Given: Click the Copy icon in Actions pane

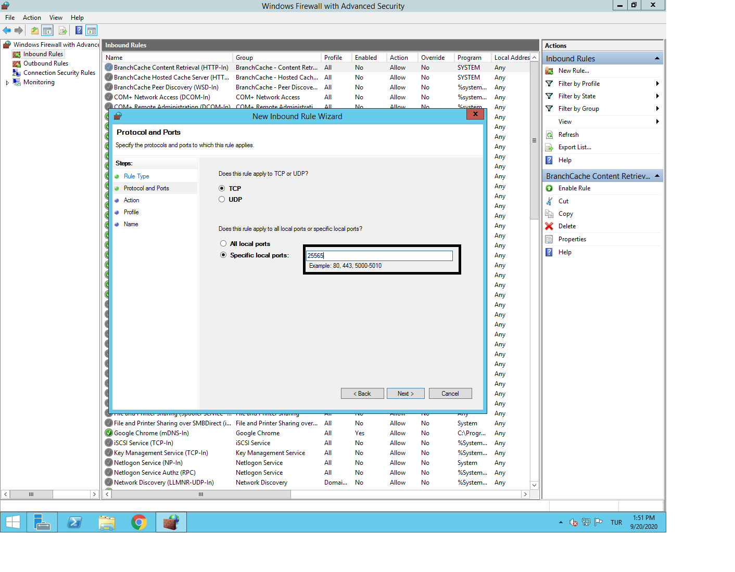Looking at the screenshot, I should (549, 214).
